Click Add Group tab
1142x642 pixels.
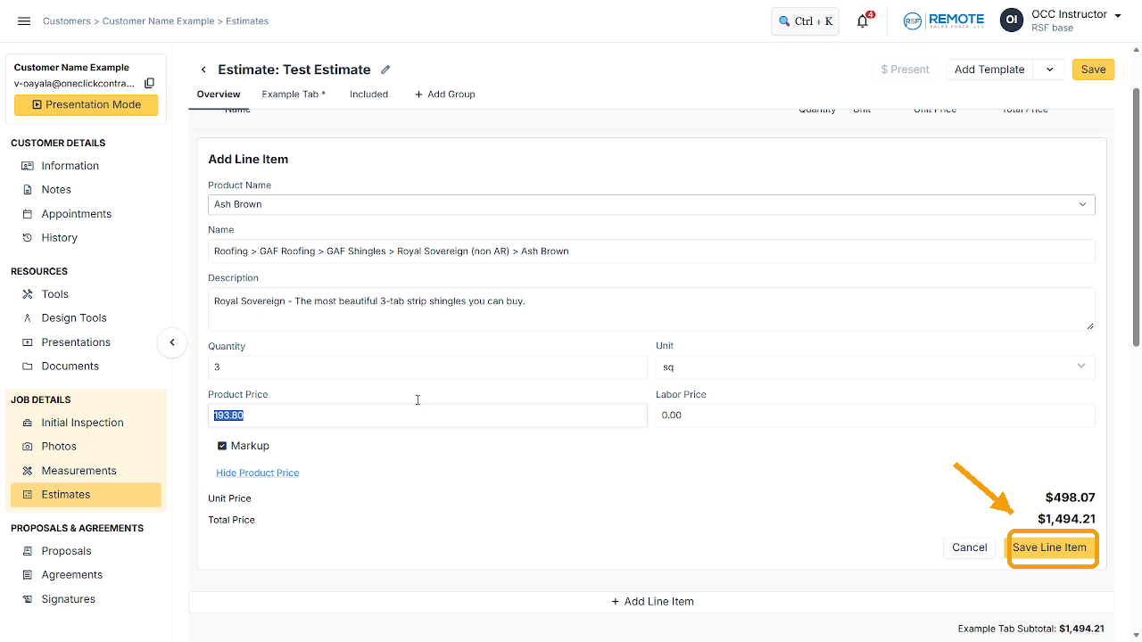coord(444,95)
